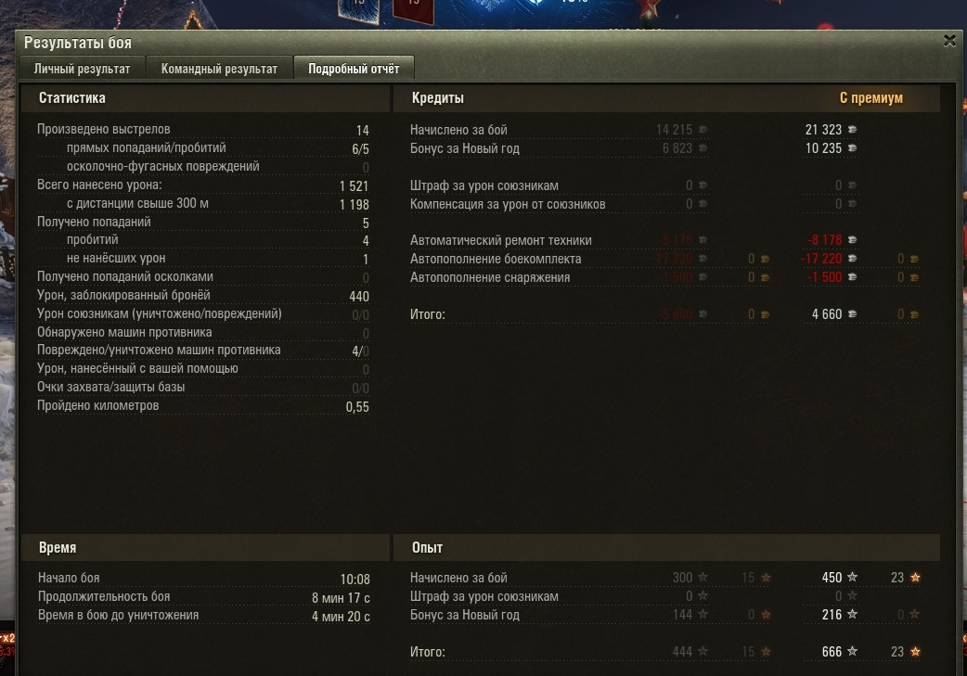Click the С премиум column header
Screen dimensions: 967x676
(x=870, y=98)
